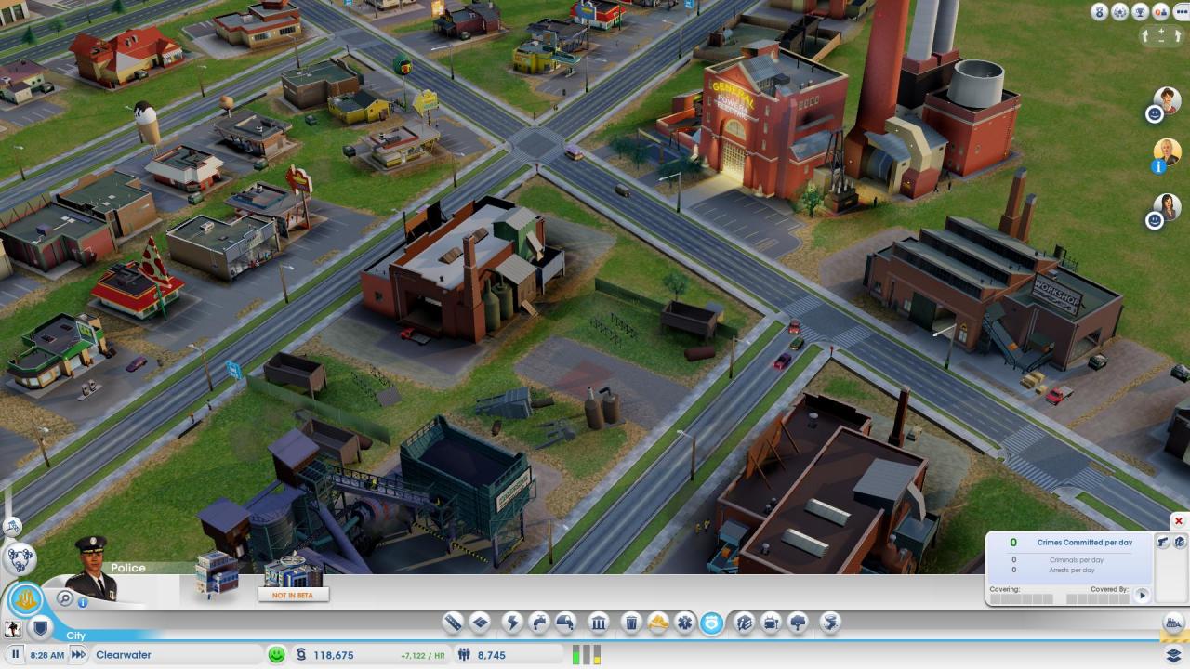Open the medal achievements icon
This screenshot has height=669, width=1190.
pyautogui.click(x=1099, y=12)
